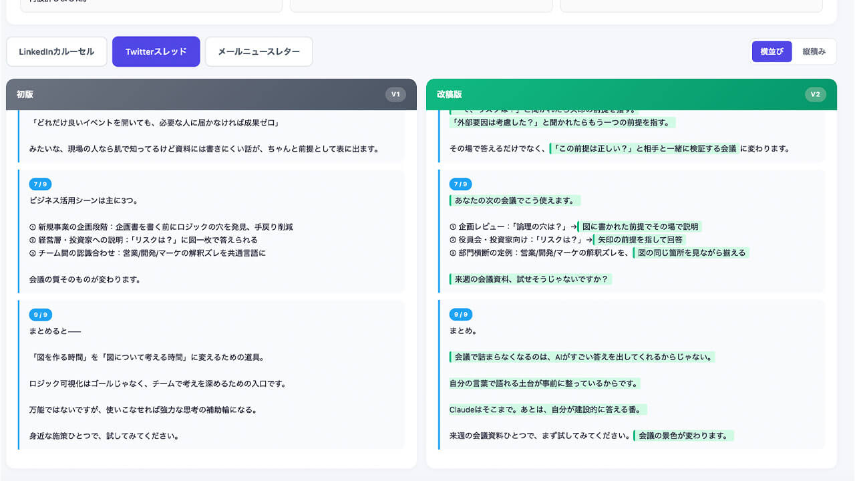The height and width of the screenshot is (481, 855).
Task: Click the 7/9 badge in the 初版 column
Action: (41, 184)
